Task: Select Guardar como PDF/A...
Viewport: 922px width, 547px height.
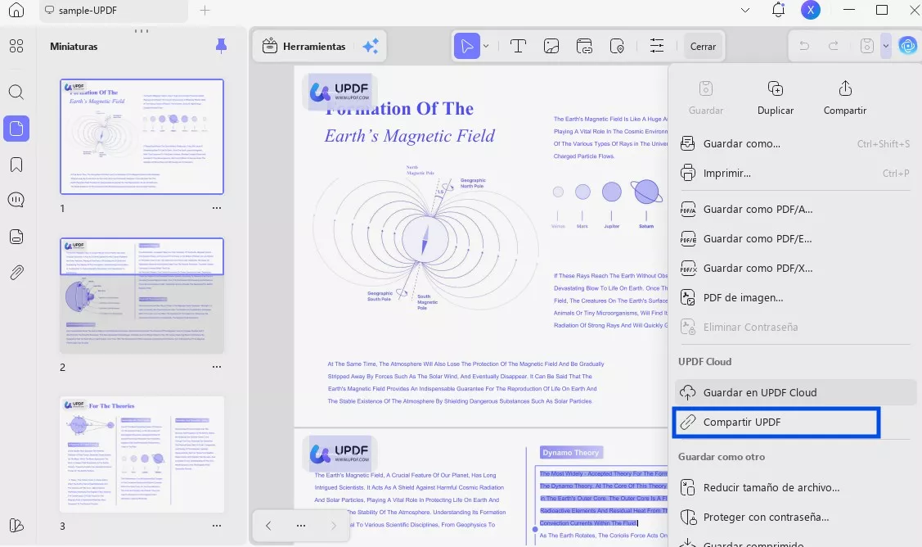Action: pyautogui.click(x=795, y=209)
